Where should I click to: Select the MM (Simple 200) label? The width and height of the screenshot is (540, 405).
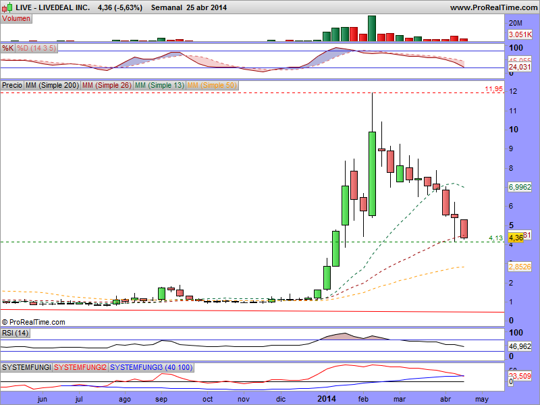coord(52,86)
